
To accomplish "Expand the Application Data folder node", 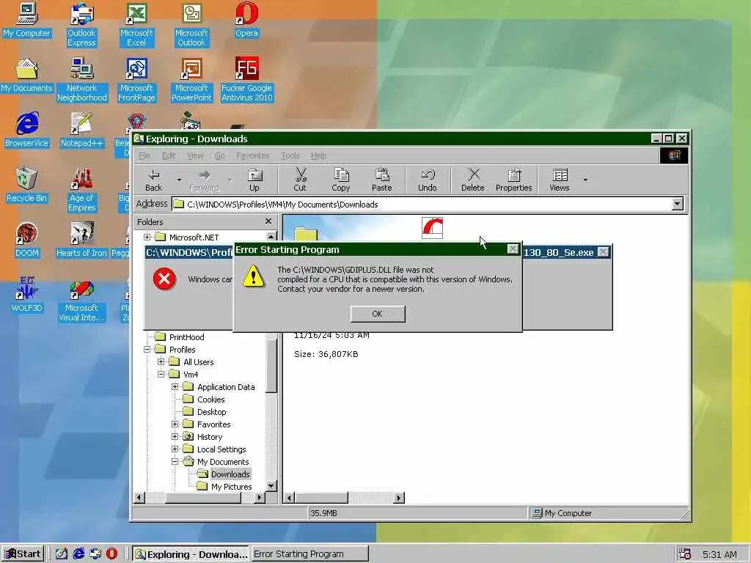I will 175,387.
